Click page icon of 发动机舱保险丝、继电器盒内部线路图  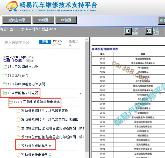click(x=18, y=120)
